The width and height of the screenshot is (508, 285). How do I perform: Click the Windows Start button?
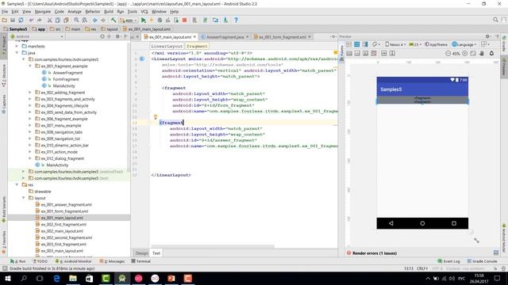point(7,278)
